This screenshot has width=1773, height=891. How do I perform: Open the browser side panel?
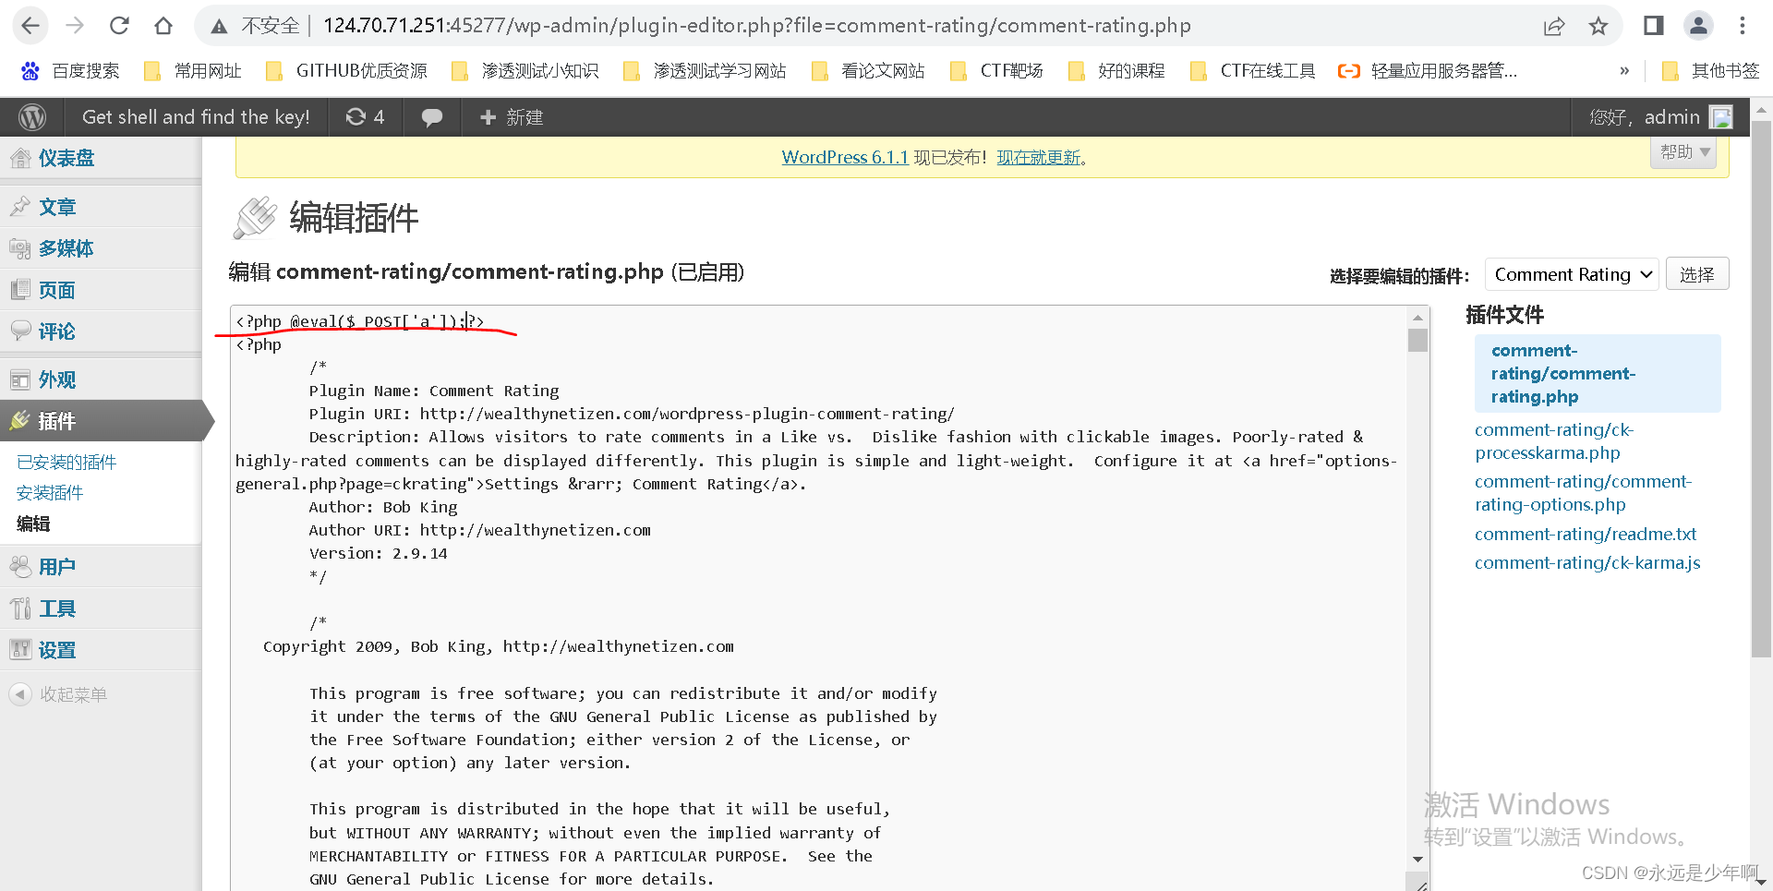coord(1654,26)
